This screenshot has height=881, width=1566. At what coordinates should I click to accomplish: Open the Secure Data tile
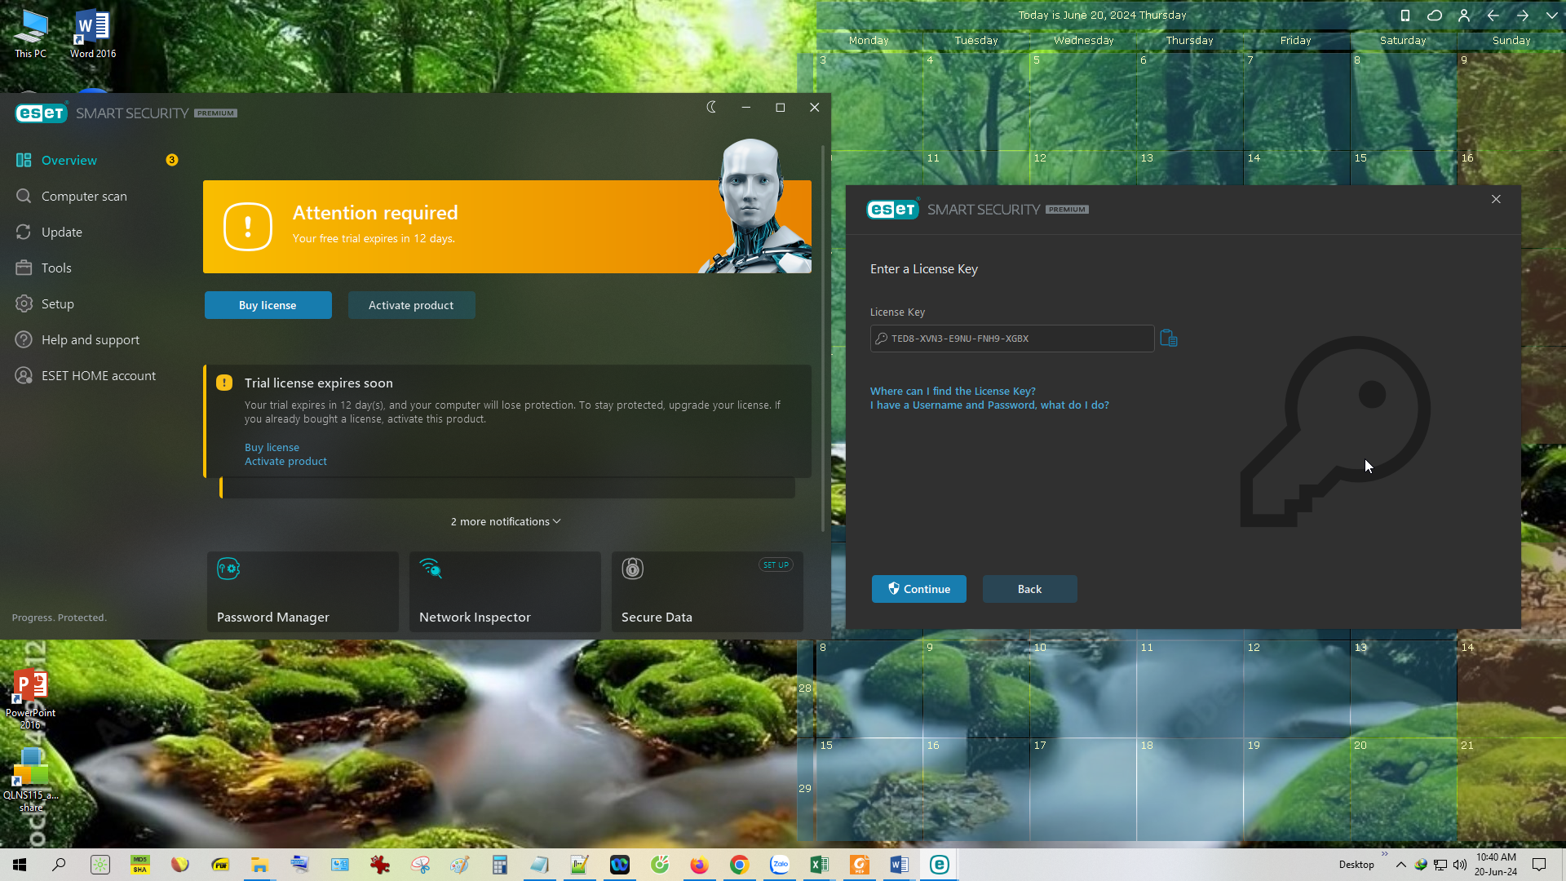(707, 591)
